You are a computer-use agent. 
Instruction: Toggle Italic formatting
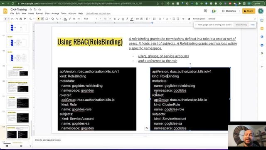pos(119,19)
